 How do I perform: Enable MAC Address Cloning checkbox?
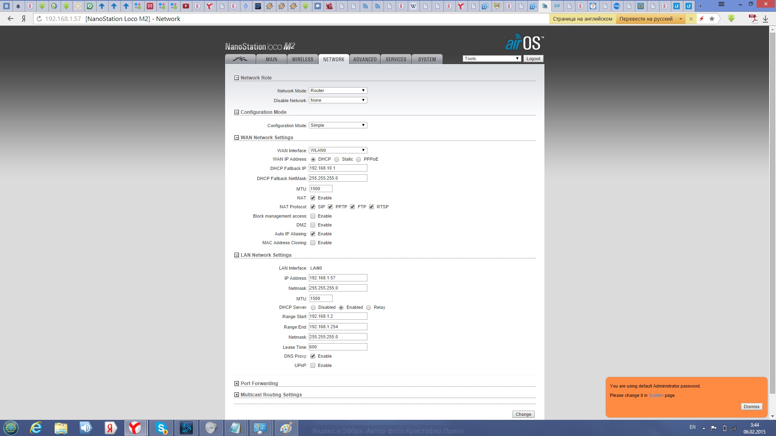[313, 243]
